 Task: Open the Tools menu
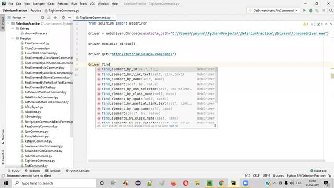click(83, 4)
